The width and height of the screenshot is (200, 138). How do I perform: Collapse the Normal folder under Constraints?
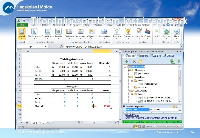click(x=132, y=94)
